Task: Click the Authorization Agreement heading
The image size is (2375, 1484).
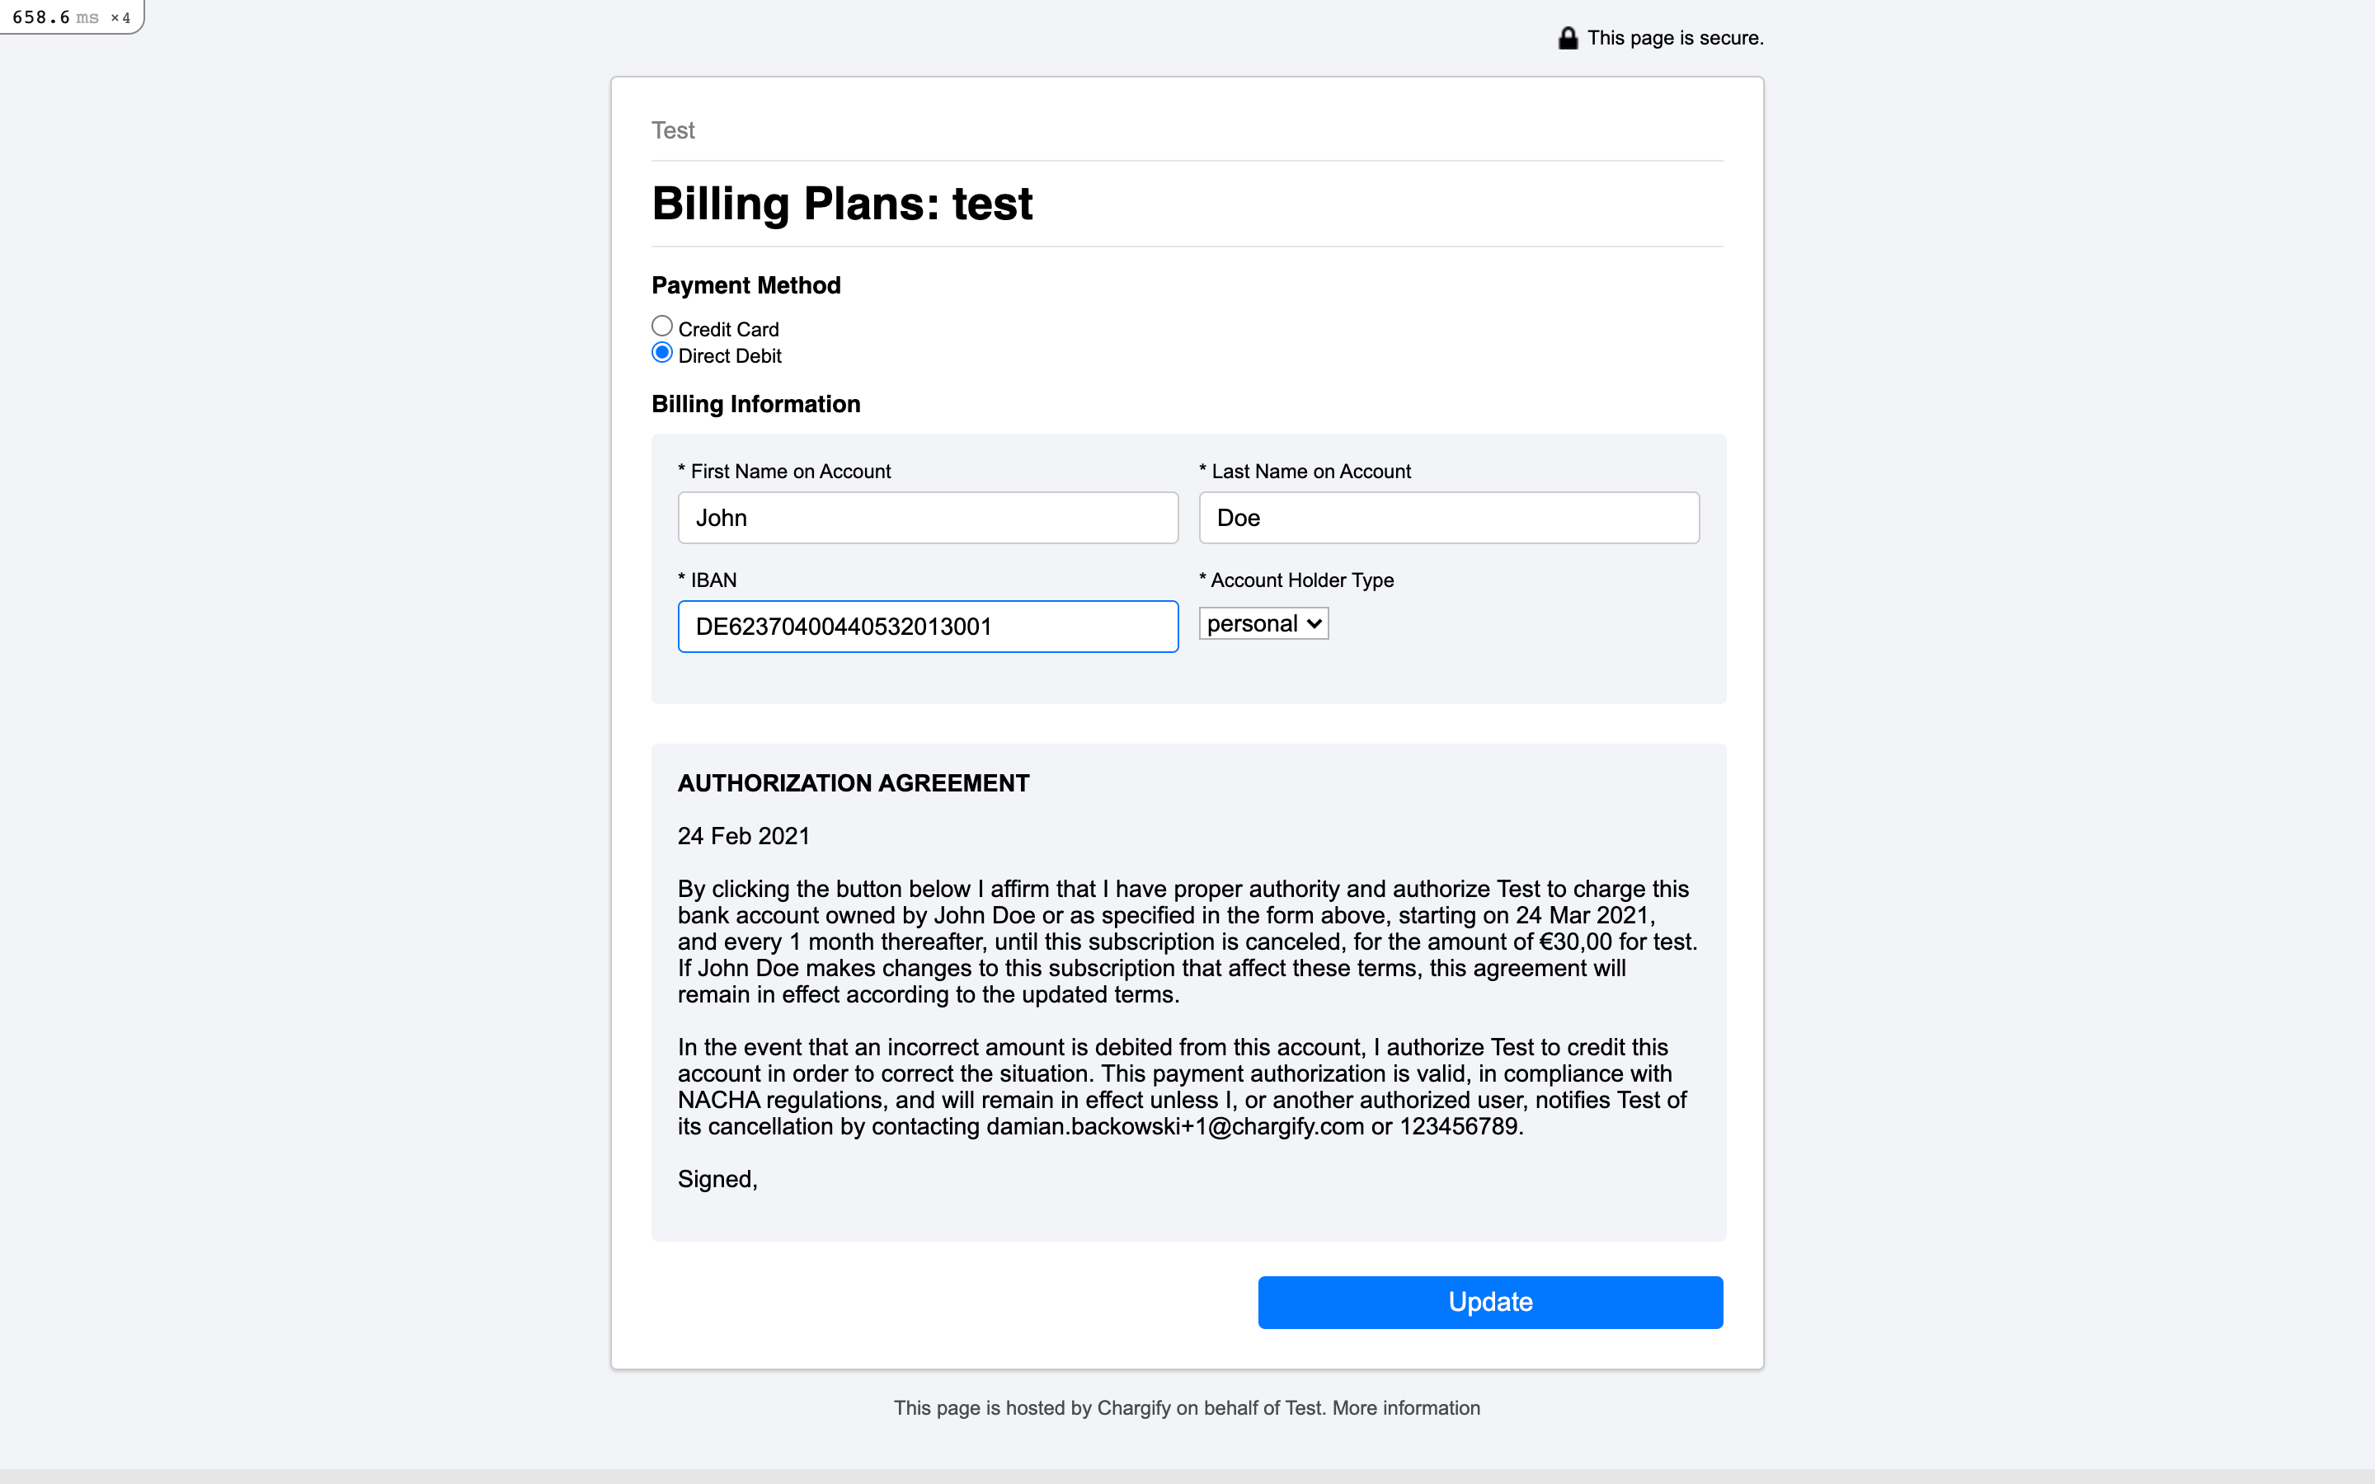Action: pyautogui.click(x=853, y=782)
